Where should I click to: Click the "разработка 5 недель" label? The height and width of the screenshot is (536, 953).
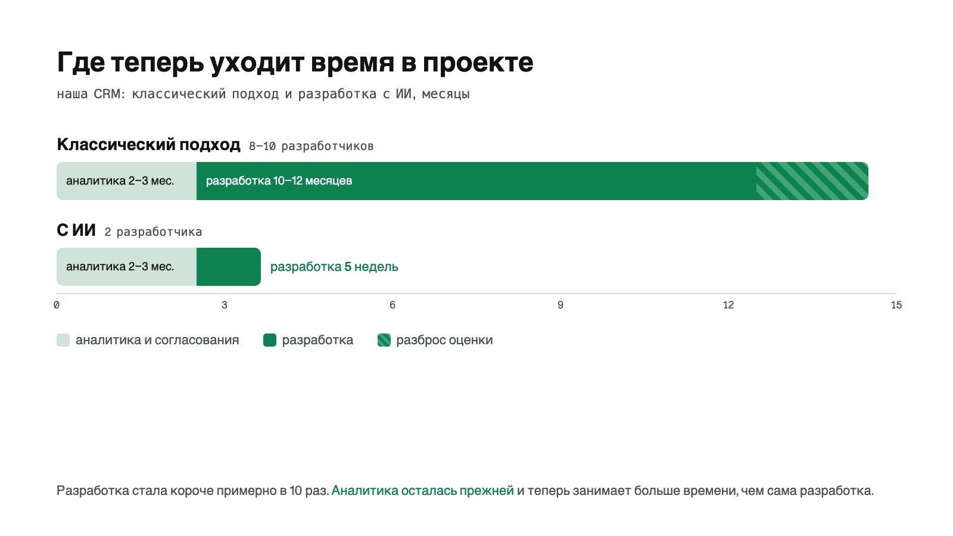tap(334, 267)
